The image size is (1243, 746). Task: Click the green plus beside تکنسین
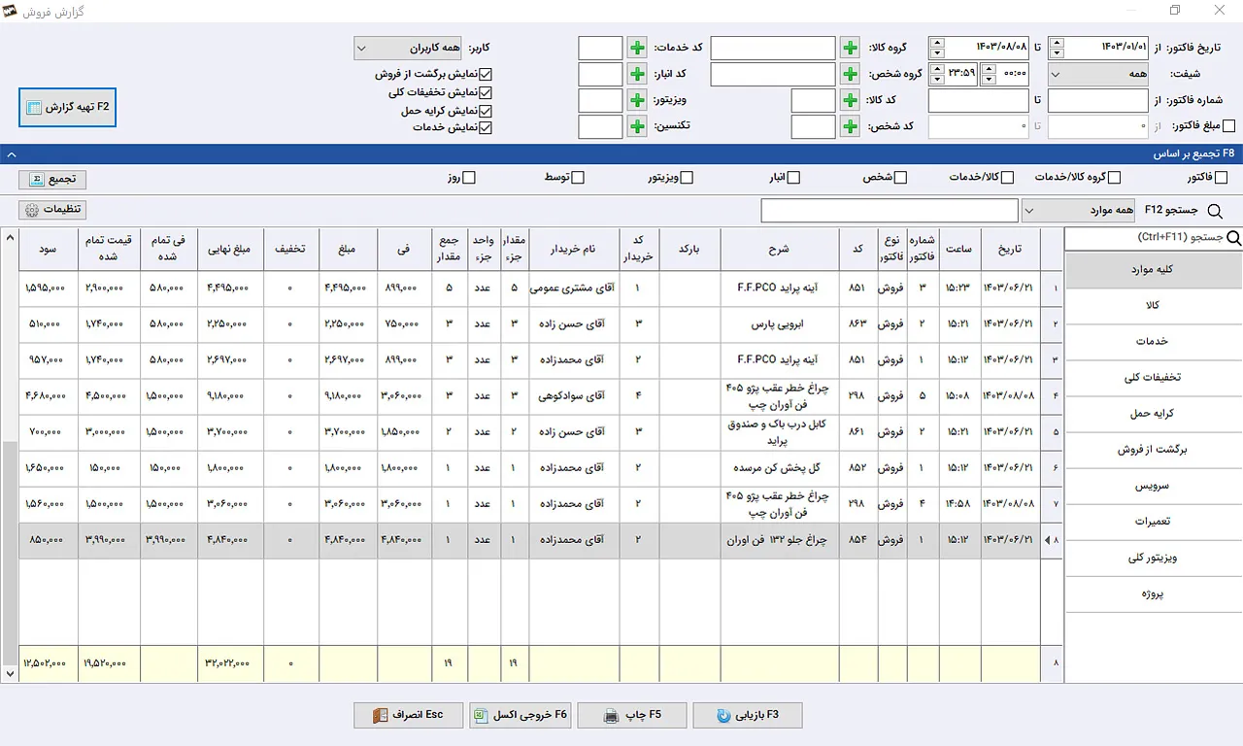pyautogui.click(x=637, y=126)
